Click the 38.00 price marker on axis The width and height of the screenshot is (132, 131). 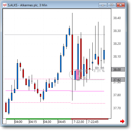point(118,69)
